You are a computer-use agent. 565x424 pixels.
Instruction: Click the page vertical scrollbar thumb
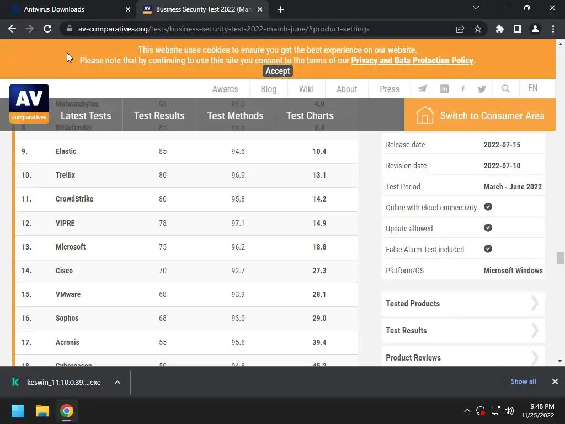[x=560, y=258]
